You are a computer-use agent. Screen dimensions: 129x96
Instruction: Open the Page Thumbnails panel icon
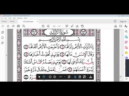(x=3, y=32)
